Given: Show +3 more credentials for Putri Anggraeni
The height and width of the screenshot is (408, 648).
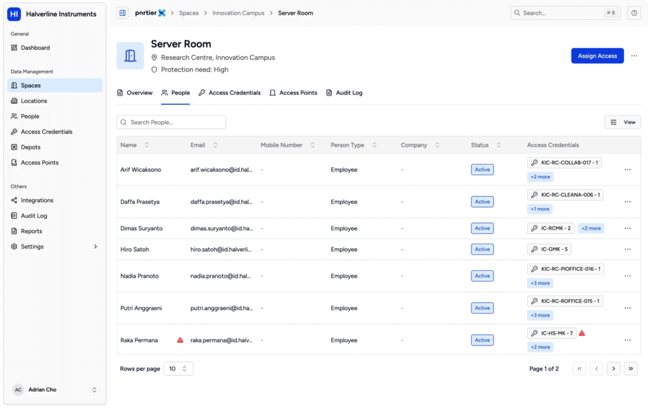Looking at the screenshot, I should pyautogui.click(x=540, y=316).
